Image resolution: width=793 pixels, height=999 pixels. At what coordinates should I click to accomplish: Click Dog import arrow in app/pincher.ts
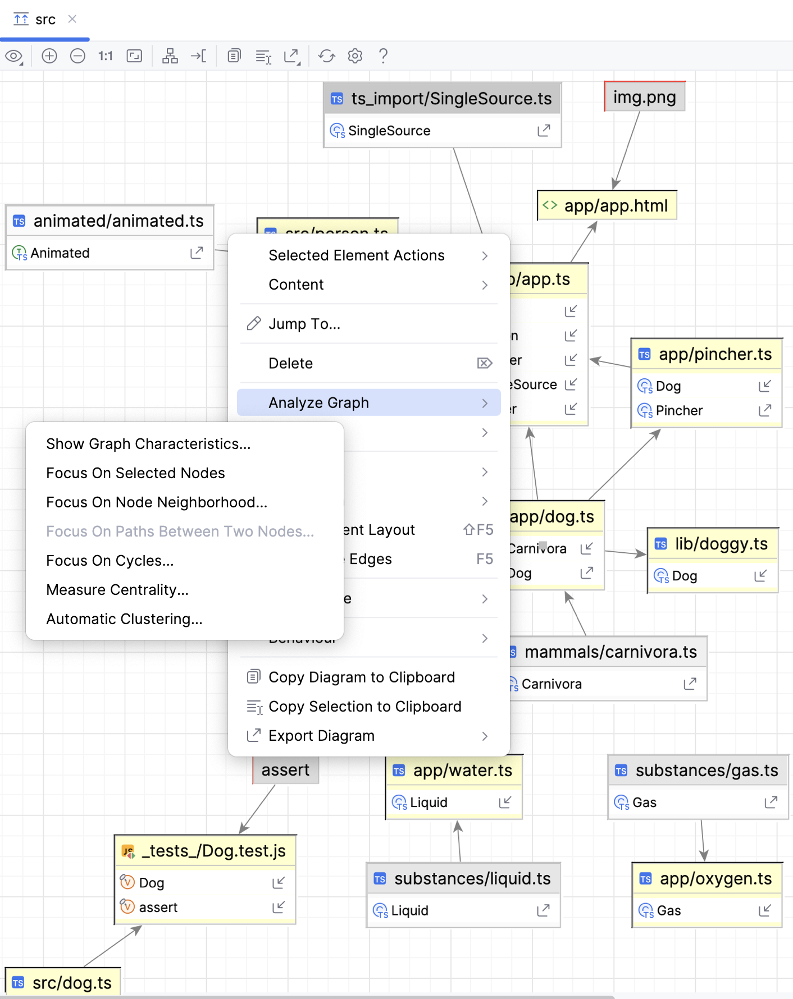click(765, 386)
